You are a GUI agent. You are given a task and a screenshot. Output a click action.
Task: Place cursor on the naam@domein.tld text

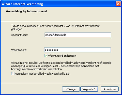(x=56, y=35)
